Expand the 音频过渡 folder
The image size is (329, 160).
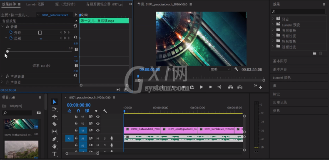click(x=273, y=35)
